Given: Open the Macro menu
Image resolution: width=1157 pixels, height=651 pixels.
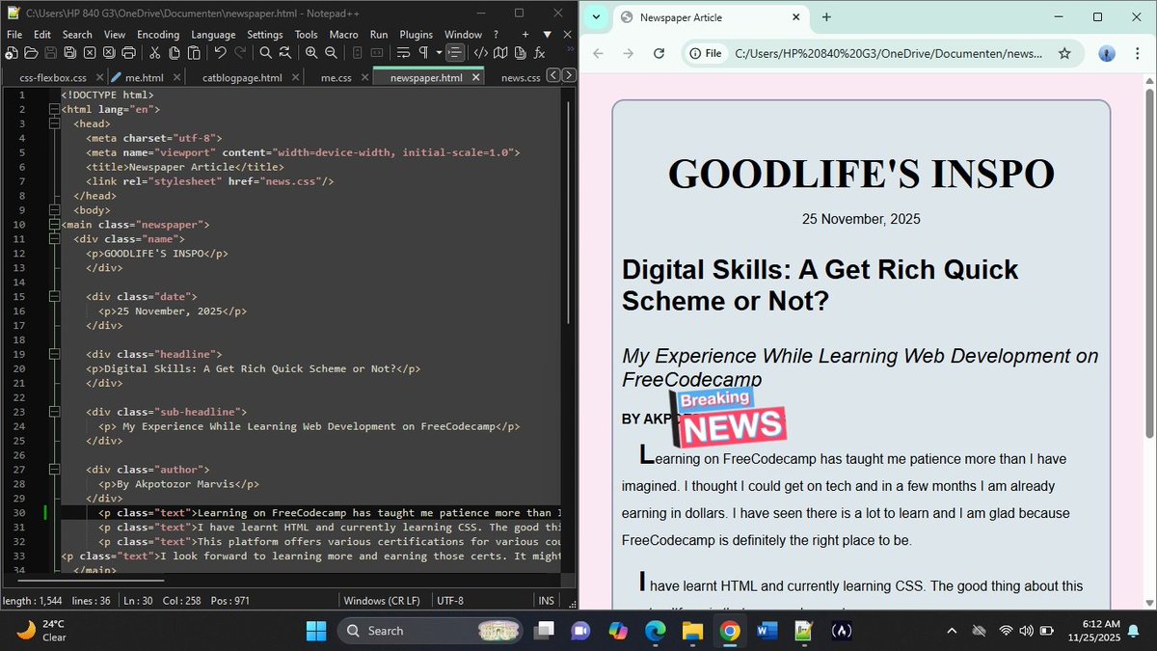Looking at the screenshot, I should tap(344, 35).
